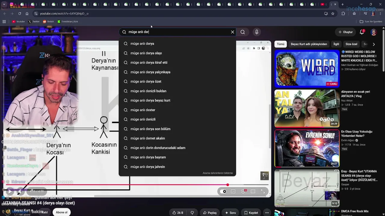
Task: Select suggestion 'müge anlı derya itiraf etti'
Action: pyautogui.click(x=177, y=63)
